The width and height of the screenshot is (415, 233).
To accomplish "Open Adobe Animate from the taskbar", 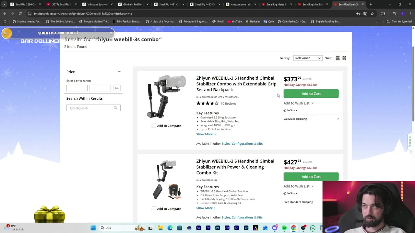I will pyautogui.click(x=227, y=228).
